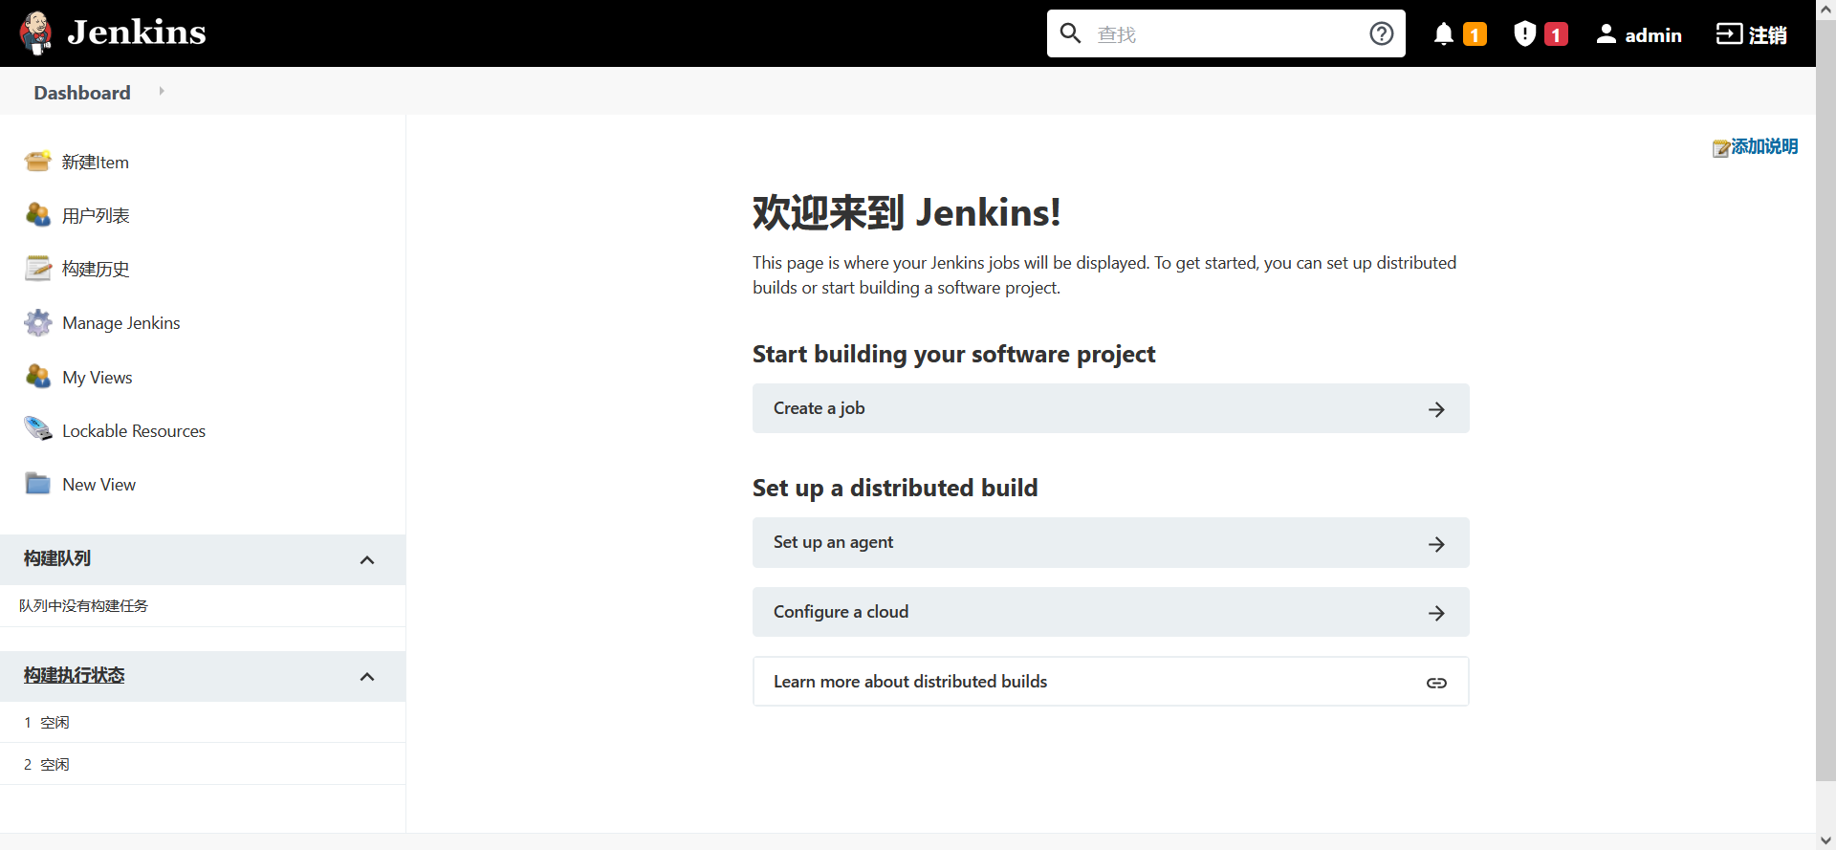
Task: Click the 欢迎来到 Jenkins! heading
Action: pos(907,212)
